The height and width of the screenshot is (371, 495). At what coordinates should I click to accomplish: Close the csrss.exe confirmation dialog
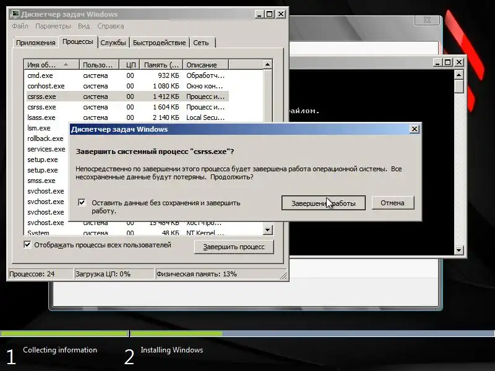[x=414, y=129]
